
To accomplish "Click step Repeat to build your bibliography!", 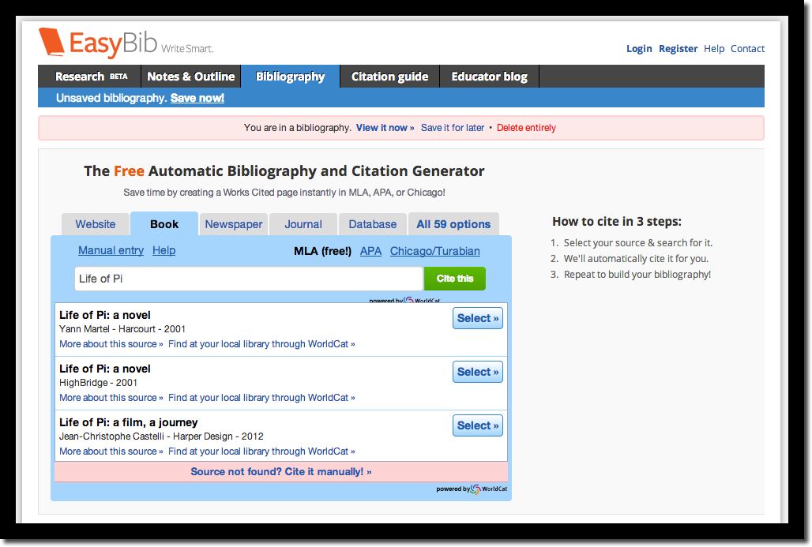I will [x=637, y=274].
